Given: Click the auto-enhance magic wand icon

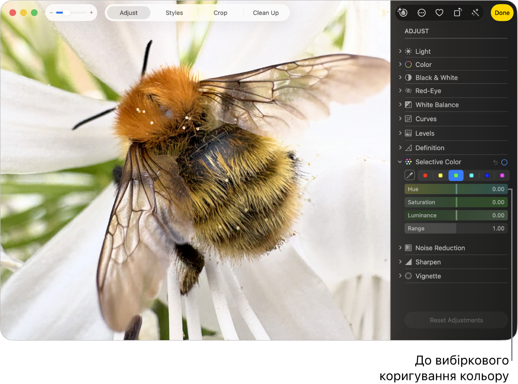Looking at the screenshot, I should [x=475, y=13].
